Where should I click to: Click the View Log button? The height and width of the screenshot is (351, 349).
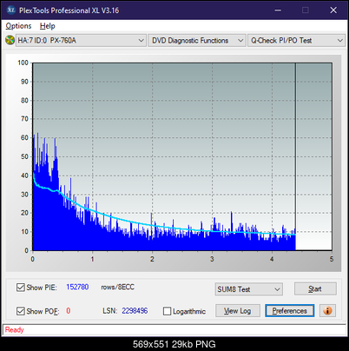pyautogui.click(x=238, y=311)
